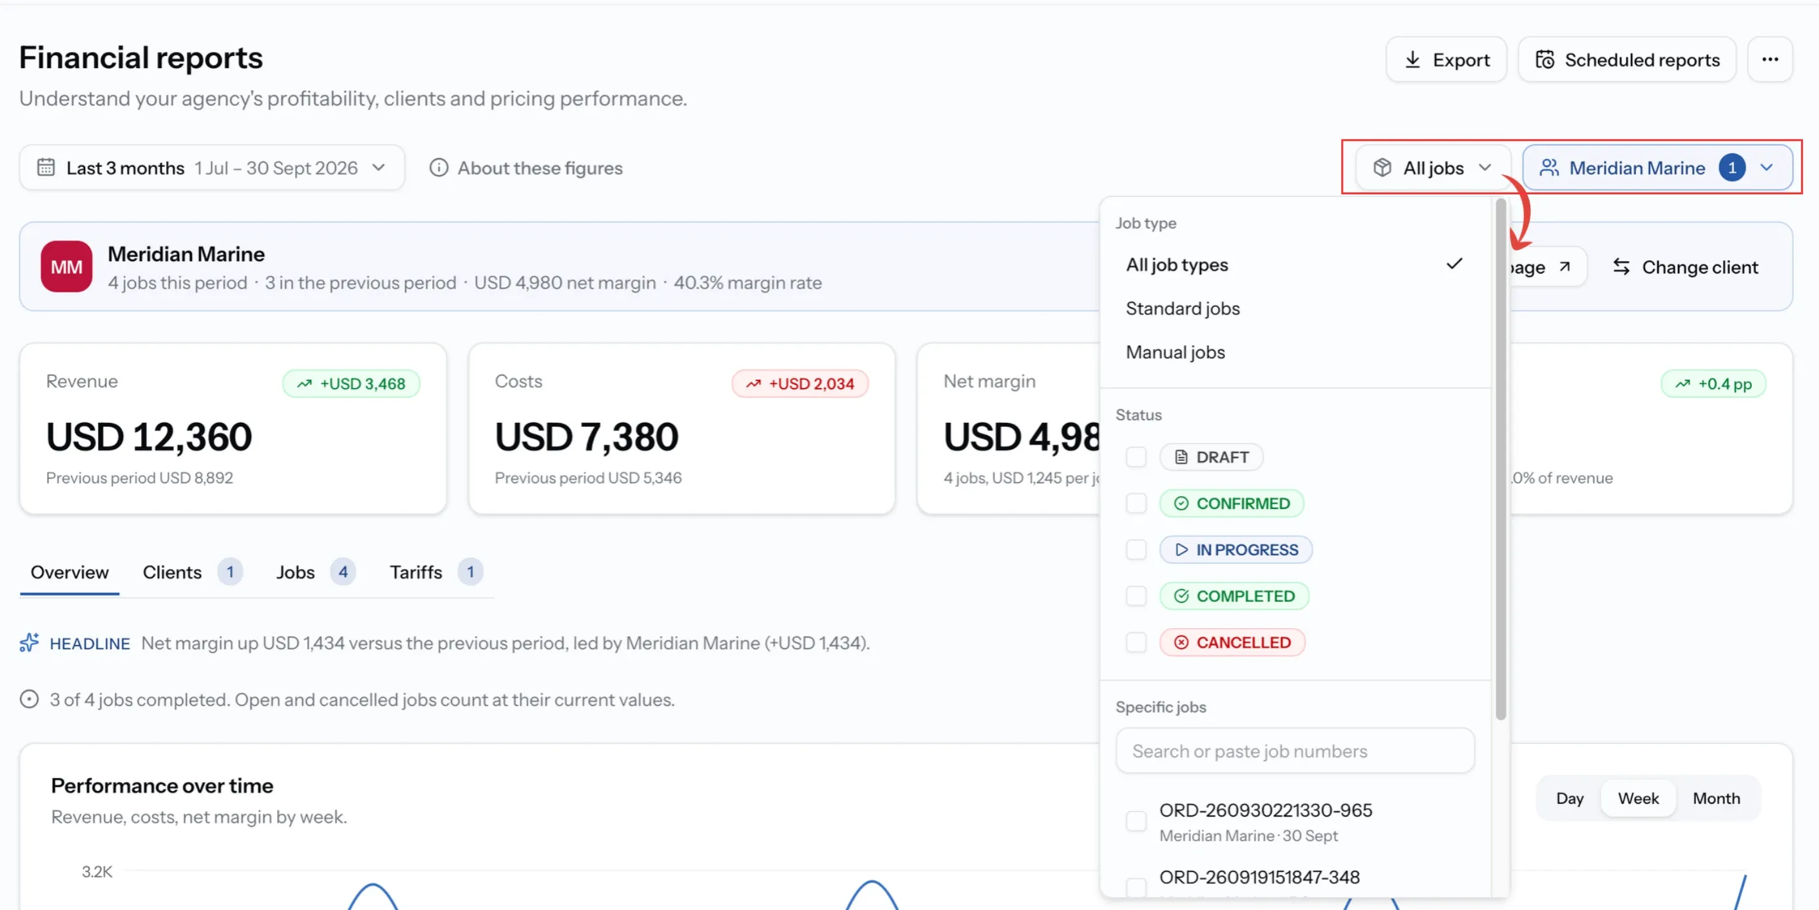The width and height of the screenshot is (1819, 910).
Task: Click the sparkle icon beside HEADLINE
Action: tap(29, 643)
